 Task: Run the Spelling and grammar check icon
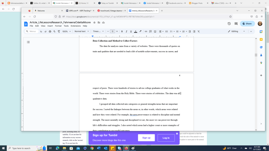coord(54,31)
